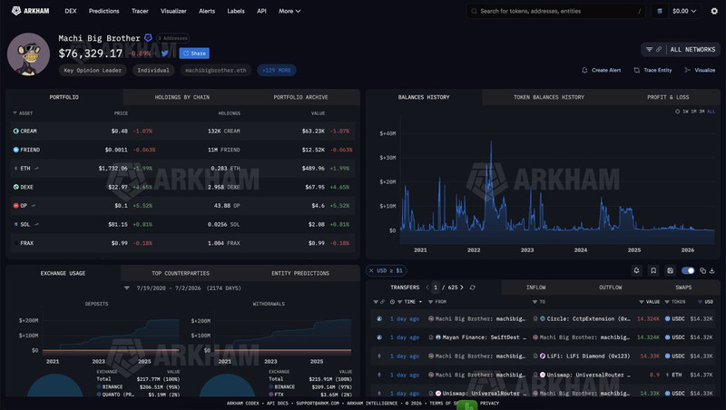Click the transfers alert bell icon
Screen dimensions: 726x410
pos(637,270)
